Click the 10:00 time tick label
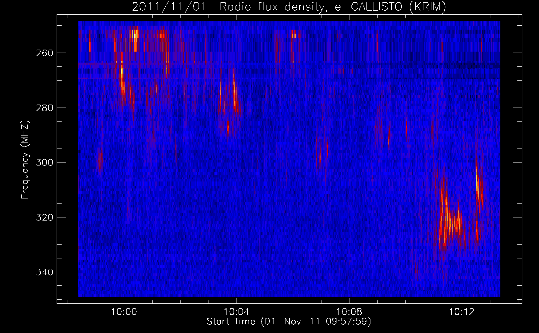The height and width of the screenshot is (333, 539). tap(124, 312)
